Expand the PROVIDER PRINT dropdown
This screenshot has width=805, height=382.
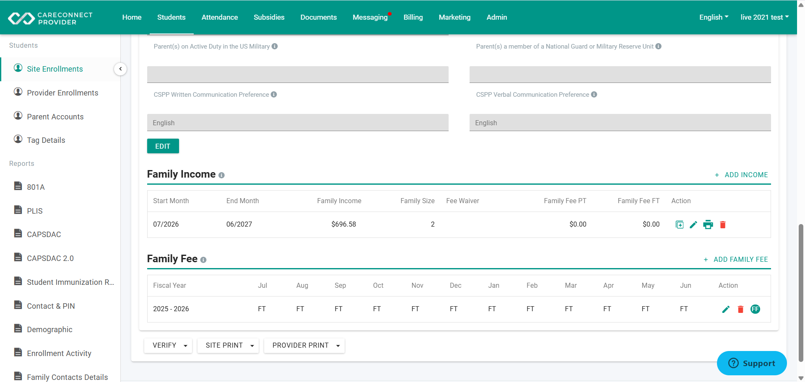click(x=304, y=346)
